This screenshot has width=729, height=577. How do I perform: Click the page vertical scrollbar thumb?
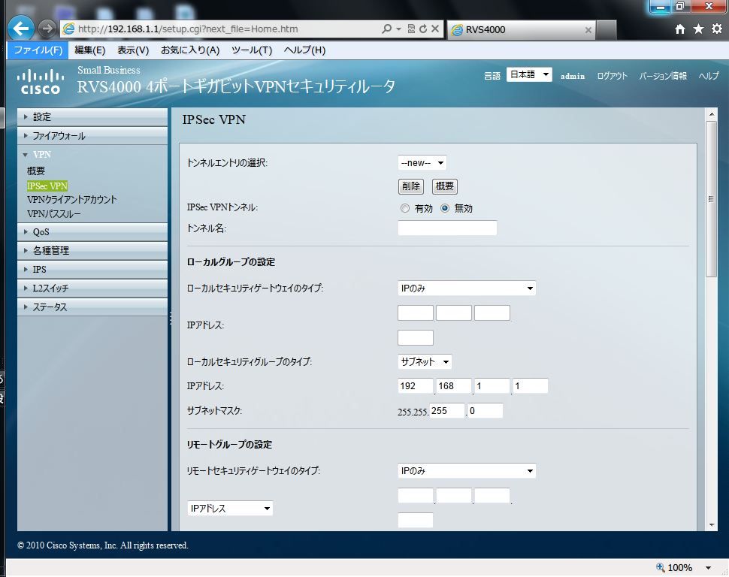pyautogui.click(x=711, y=199)
